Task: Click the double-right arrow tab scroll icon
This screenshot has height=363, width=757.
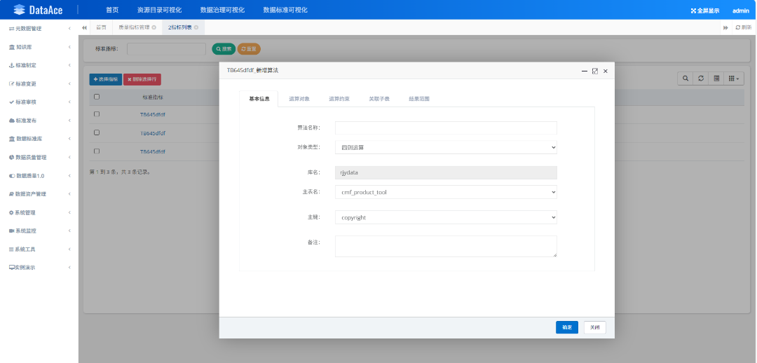Action: point(725,27)
